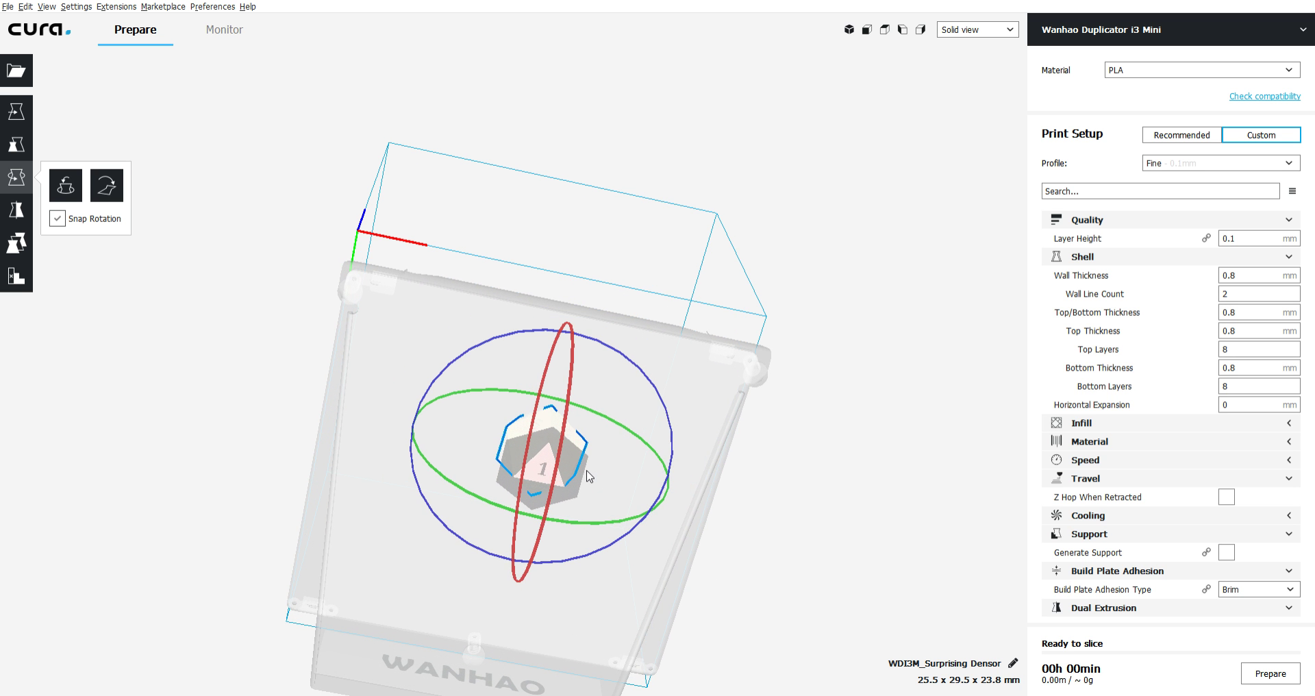Click the Horizontal Expansion value field
The height and width of the screenshot is (696, 1315).
pyautogui.click(x=1259, y=405)
